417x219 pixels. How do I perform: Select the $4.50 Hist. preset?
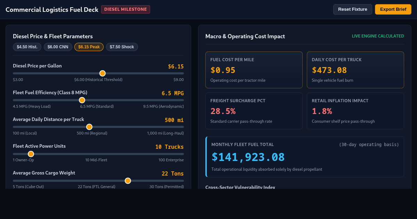point(27,47)
